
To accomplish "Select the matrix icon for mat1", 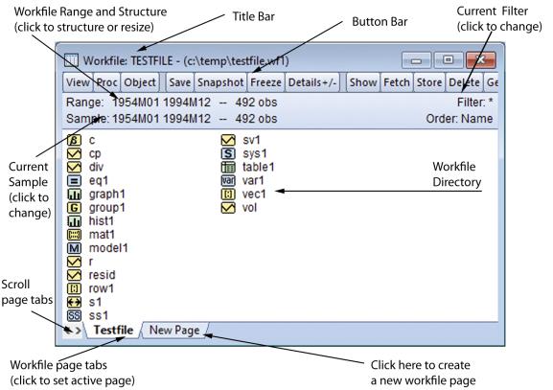I will pyautogui.click(x=74, y=235).
